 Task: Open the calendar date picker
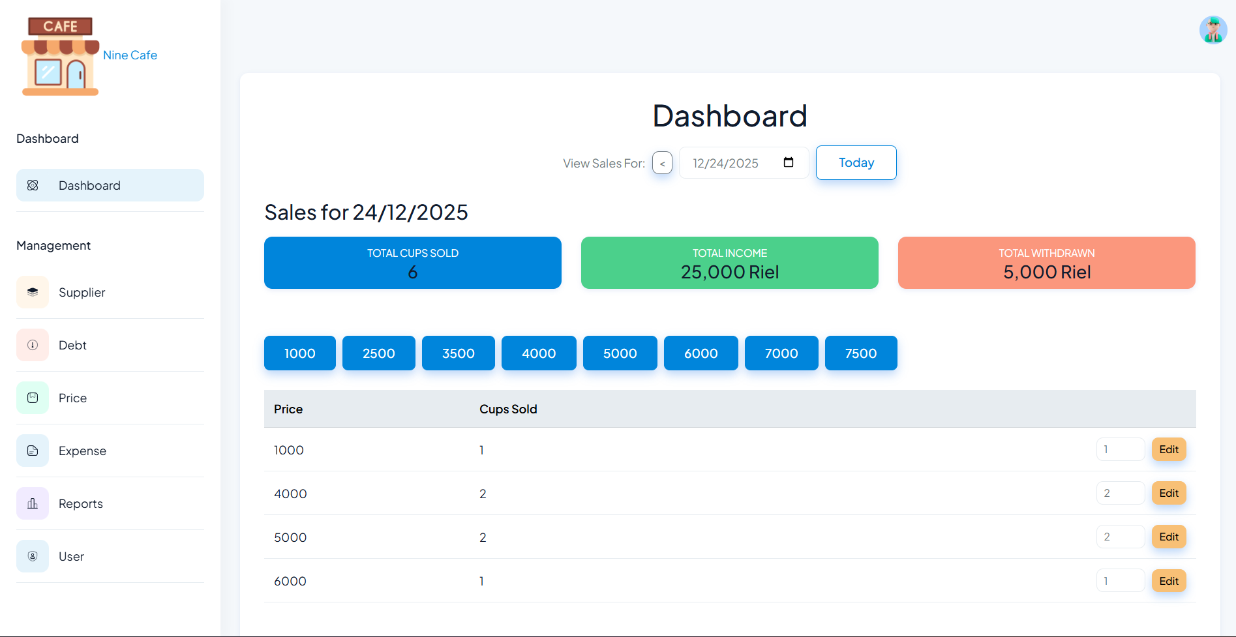[x=788, y=162]
